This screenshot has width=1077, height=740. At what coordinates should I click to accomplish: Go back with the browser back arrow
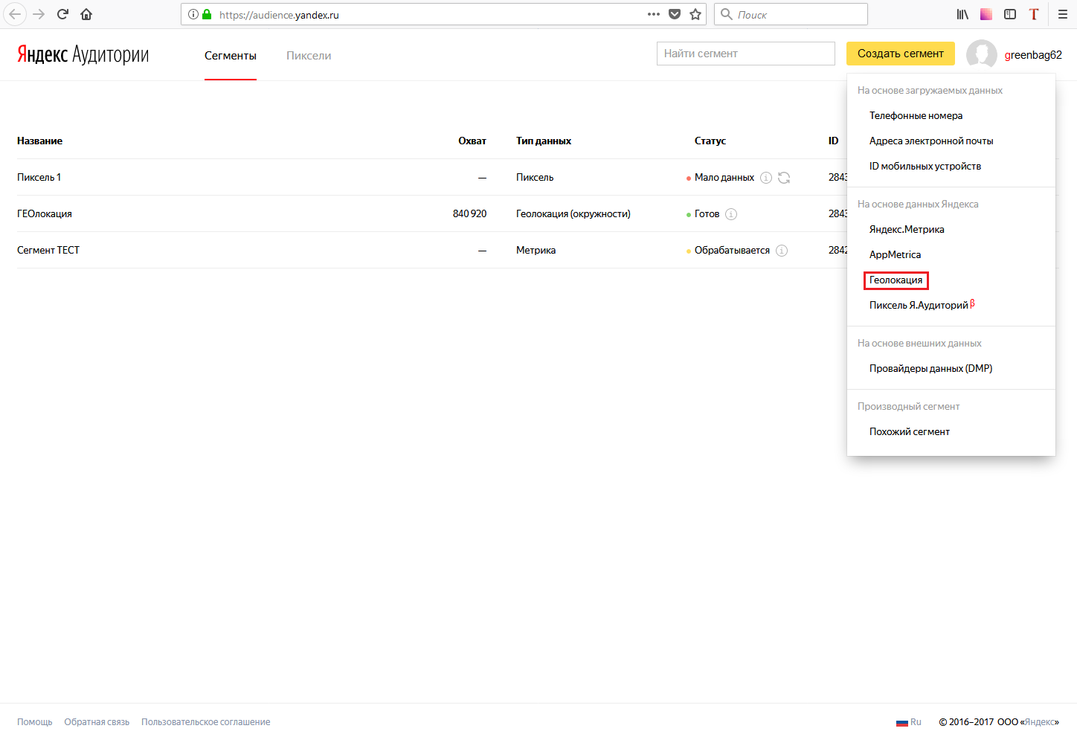click(15, 14)
